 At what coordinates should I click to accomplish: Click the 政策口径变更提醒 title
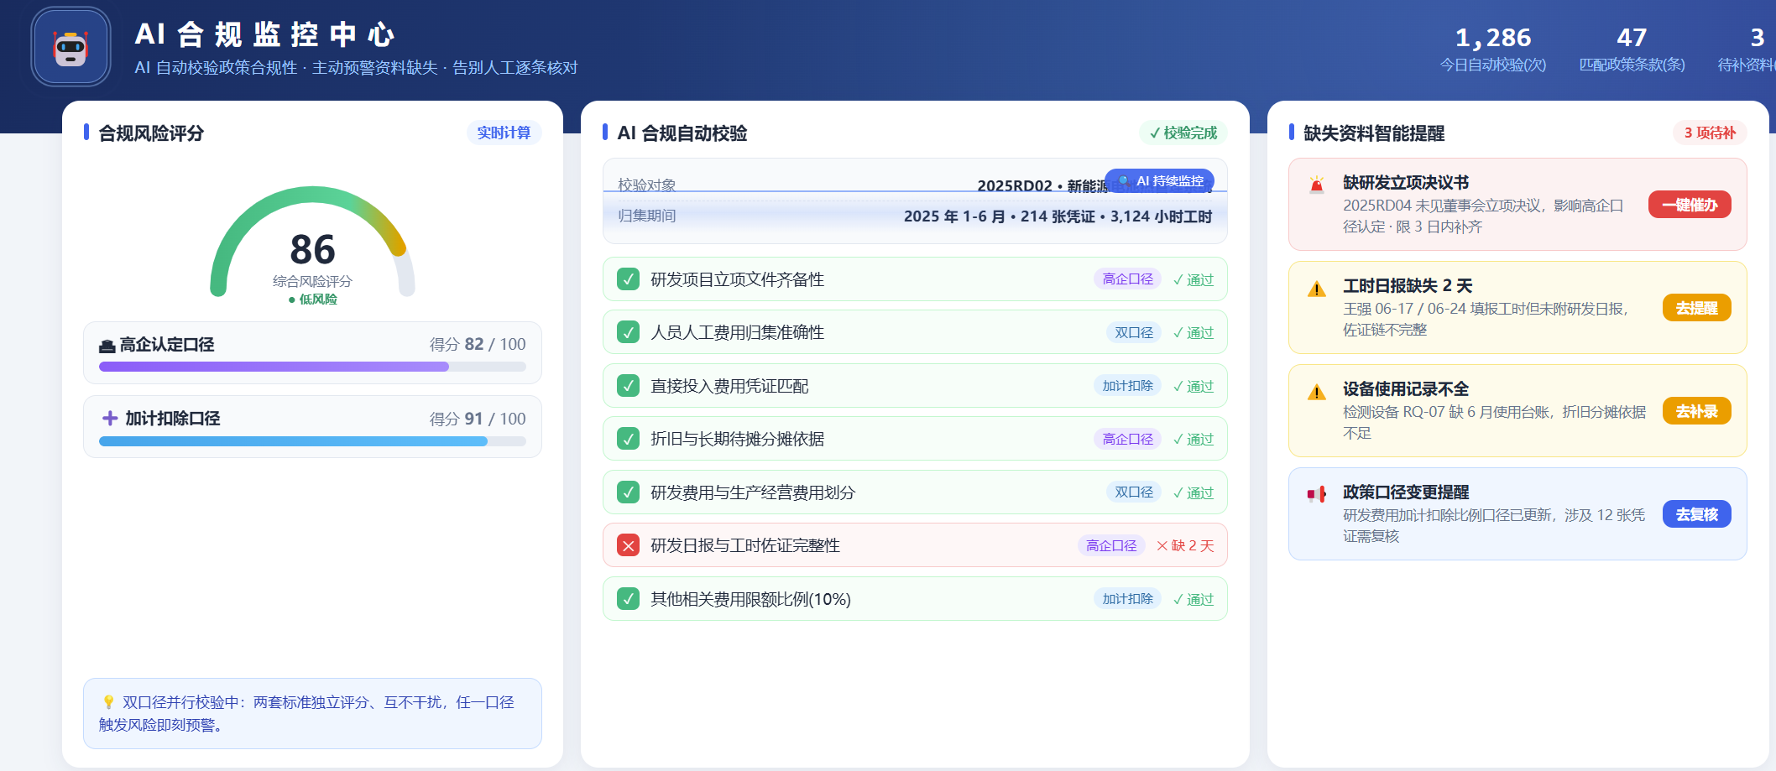pos(1406,492)
